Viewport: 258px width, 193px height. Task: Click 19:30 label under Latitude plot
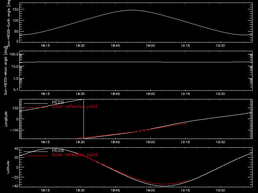220,190
